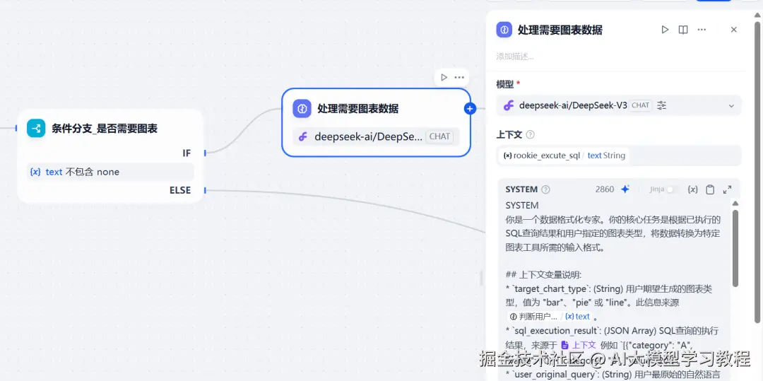
Task: Click the prompt generator sparkle icon
Action: point(625,189)
